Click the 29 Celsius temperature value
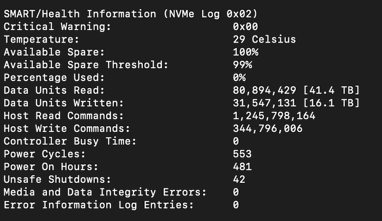This screenshot has width=382, height=221. point(265,39)
